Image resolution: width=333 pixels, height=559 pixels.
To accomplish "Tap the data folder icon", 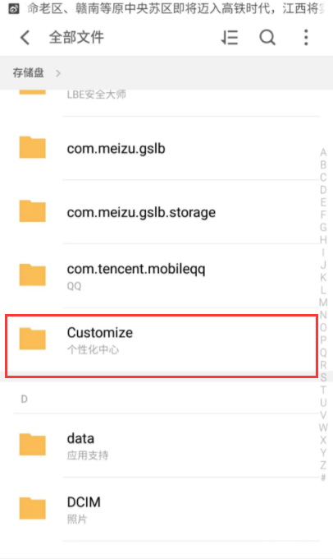I will point(32,444).
